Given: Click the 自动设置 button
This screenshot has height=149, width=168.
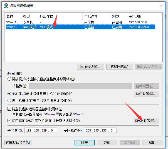Looking at the screenshot, I should click(147, 86).
